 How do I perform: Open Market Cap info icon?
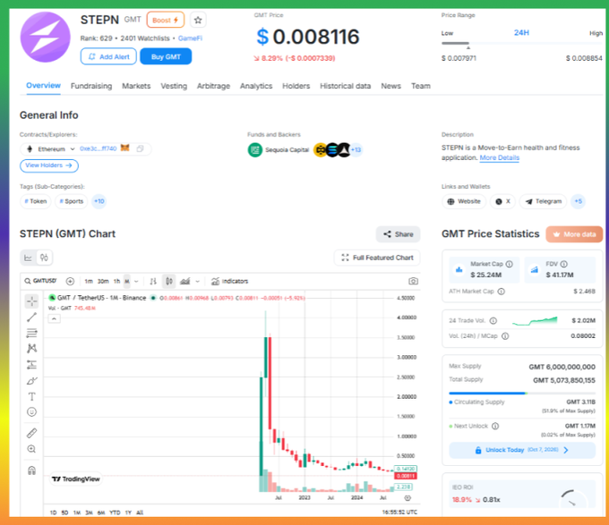[510, 264]
